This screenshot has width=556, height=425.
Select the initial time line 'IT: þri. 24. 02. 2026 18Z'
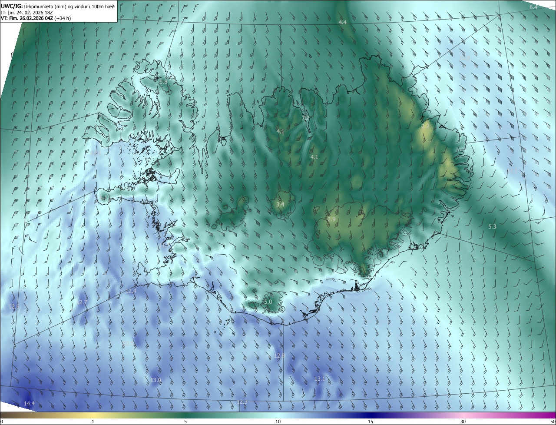pyautogui.click(x=26, y=12)
